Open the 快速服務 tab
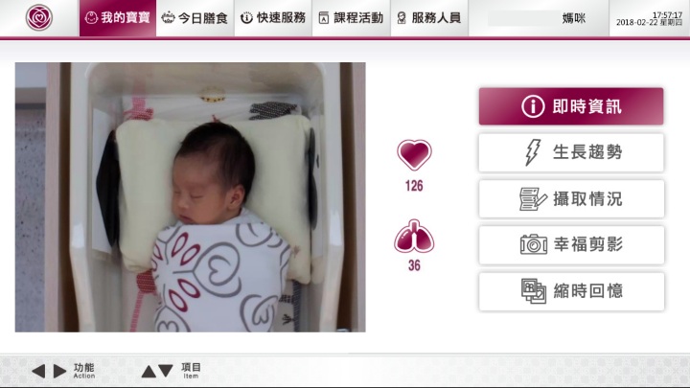690x388 pixels. [273, 18]
